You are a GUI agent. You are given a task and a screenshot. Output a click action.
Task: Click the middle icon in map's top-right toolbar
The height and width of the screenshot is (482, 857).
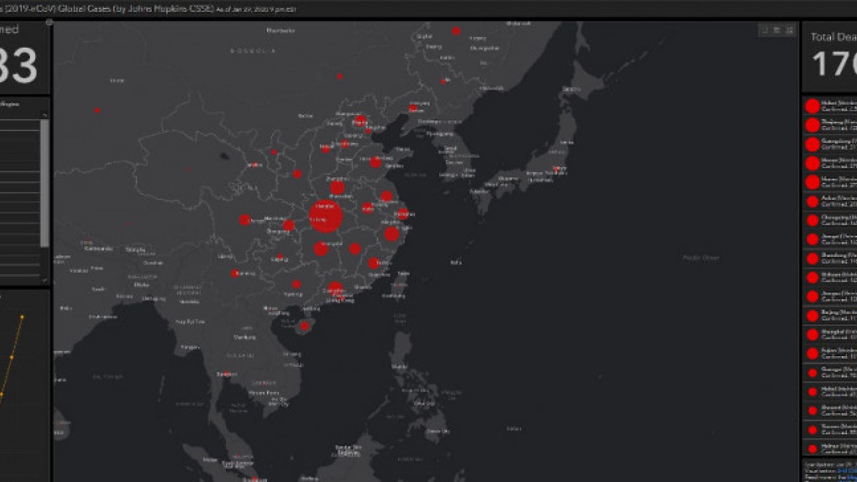coord(777,30)
